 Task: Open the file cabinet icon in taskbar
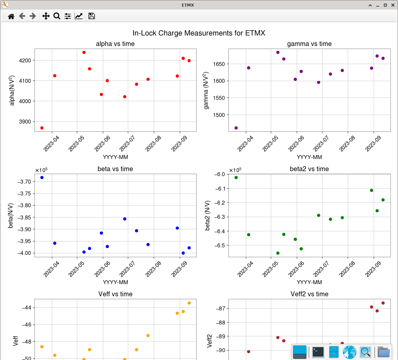tap(334, 352)
